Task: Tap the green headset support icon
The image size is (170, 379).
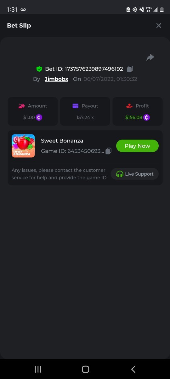Action: 120,174
